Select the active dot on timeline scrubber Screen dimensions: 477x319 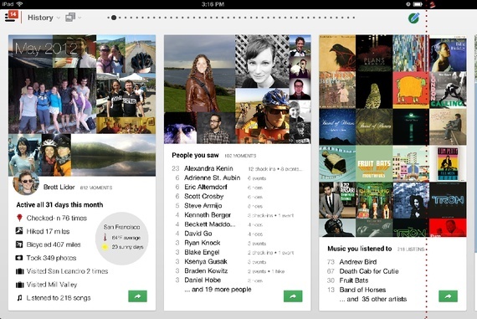[114, 18]
